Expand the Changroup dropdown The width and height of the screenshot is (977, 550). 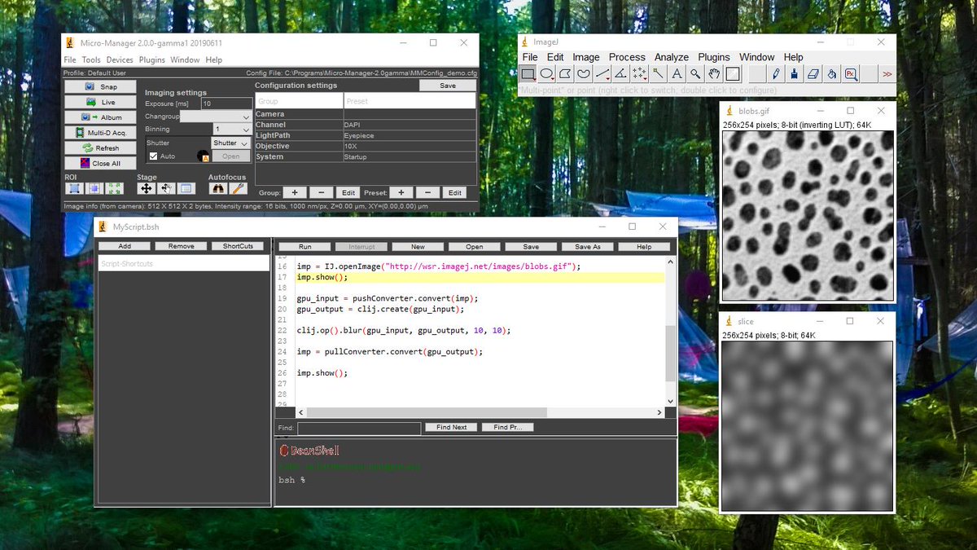click(x=246, y=117)
